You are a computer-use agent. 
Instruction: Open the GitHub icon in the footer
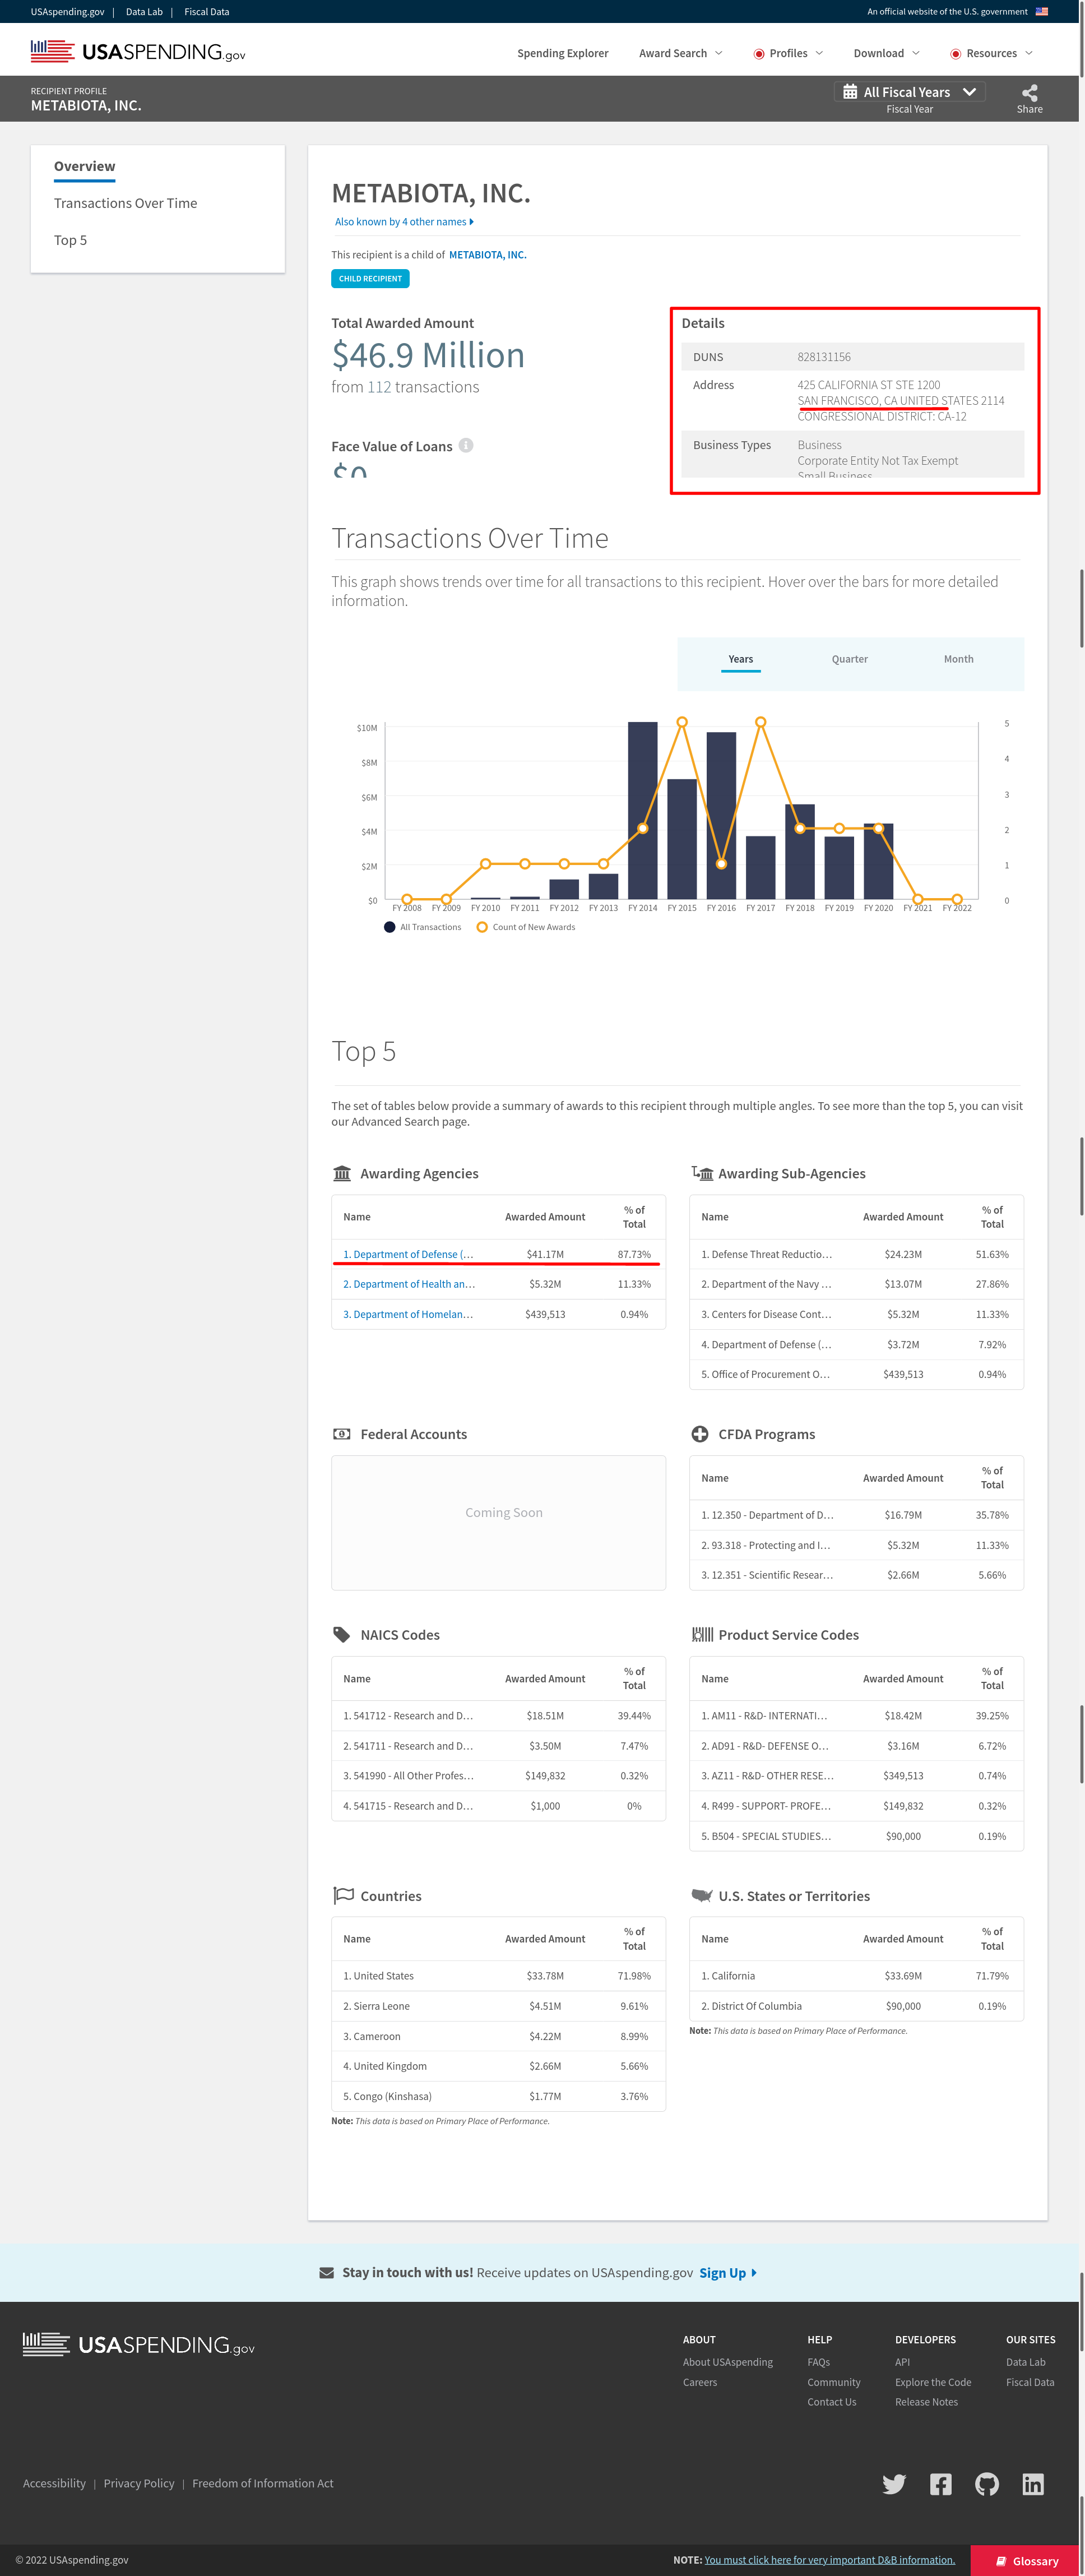pyautogui.click(x=987, y=2484)
